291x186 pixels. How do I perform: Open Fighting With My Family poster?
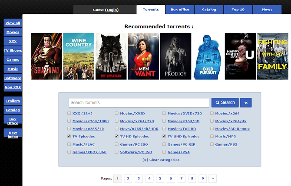pos(273,56)
